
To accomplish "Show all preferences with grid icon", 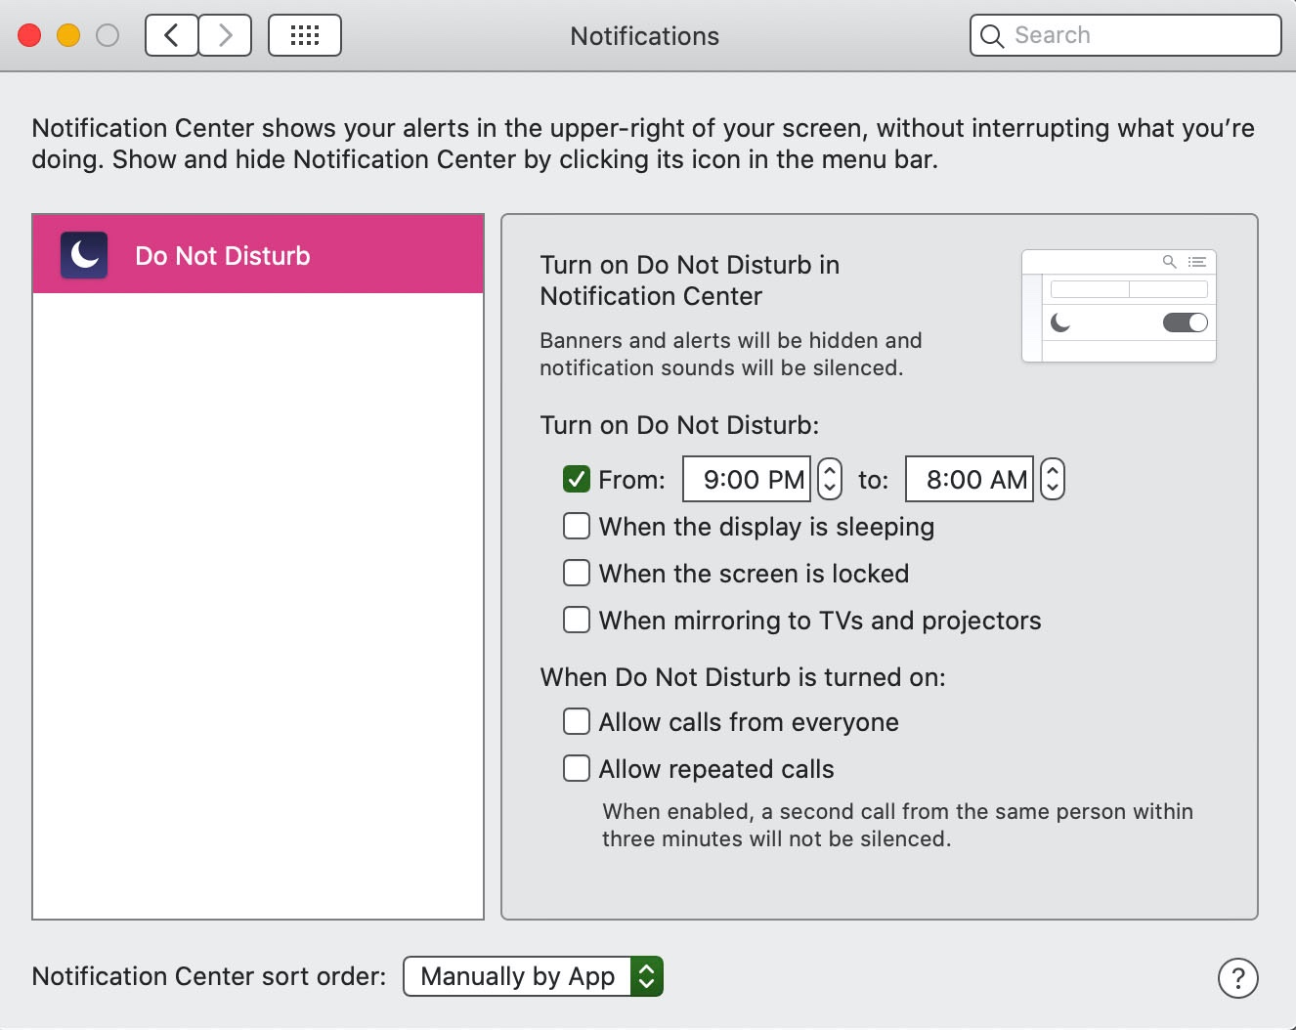I will pyautogui.click(x=305, y=36).
